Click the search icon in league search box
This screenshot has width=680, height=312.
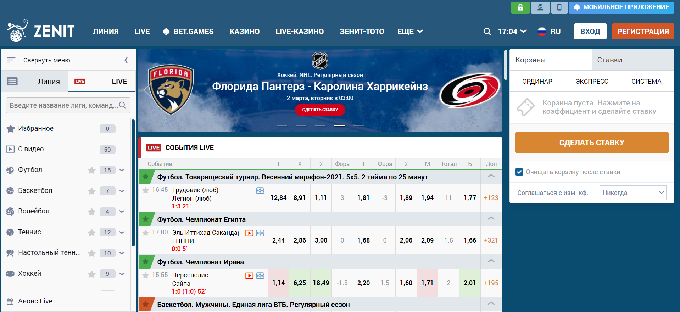123,105
